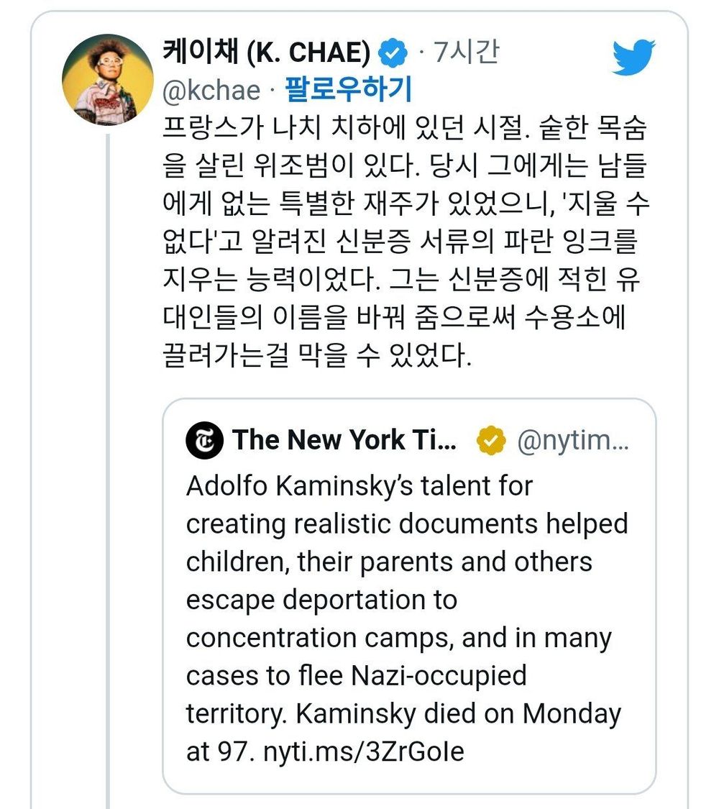This screenshot has width=719, height=809.
Task: Click the words "Adolfo Kaminsky's talent for"
Action: [x=359, y=486]
